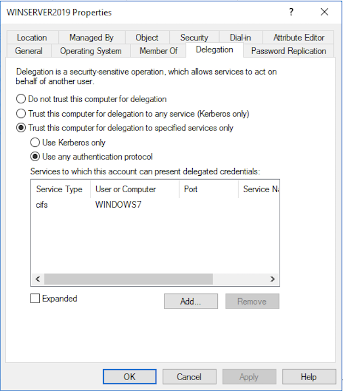This screenshot has width=343, height=391.
Task: Click the Port column header
Action: coord(209,189)
